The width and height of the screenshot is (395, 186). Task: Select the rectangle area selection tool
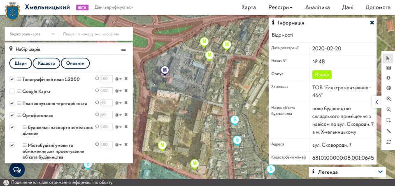(x=388, y=120)
